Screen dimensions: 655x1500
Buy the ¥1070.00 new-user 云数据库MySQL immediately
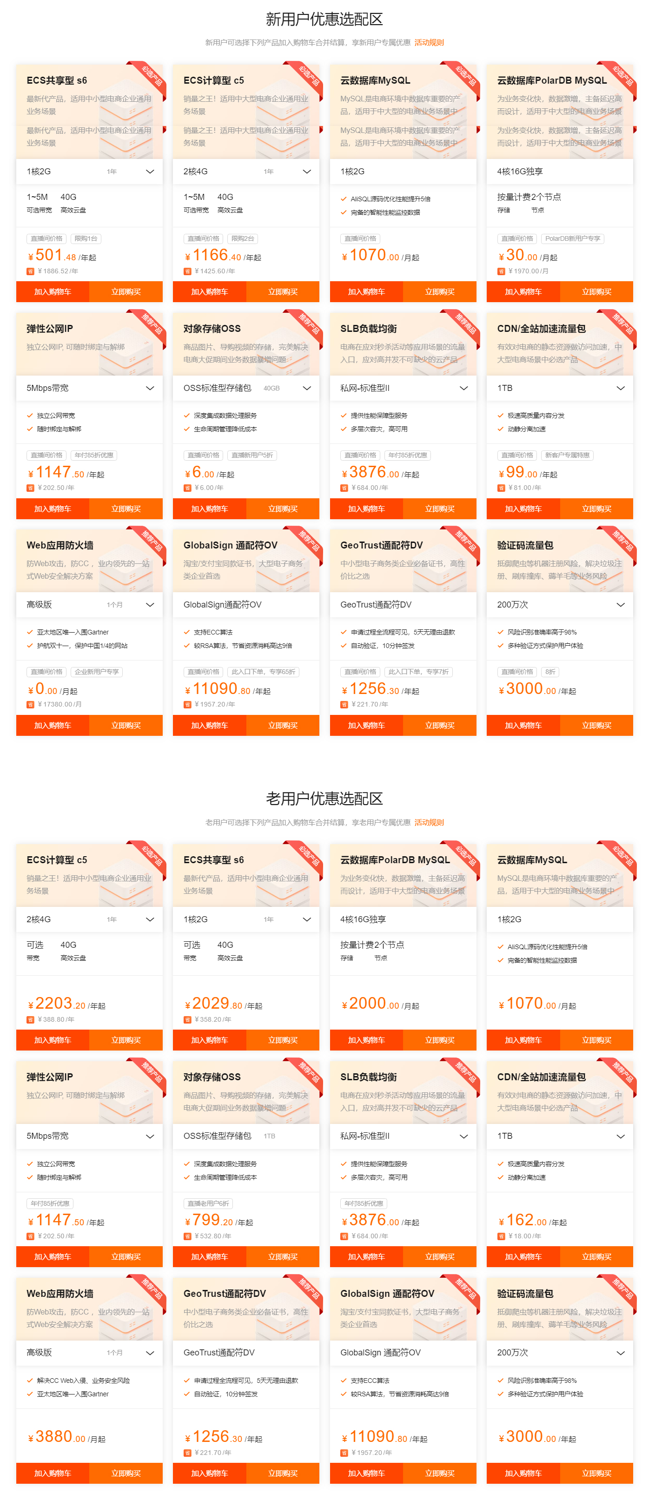coord(440,292)
